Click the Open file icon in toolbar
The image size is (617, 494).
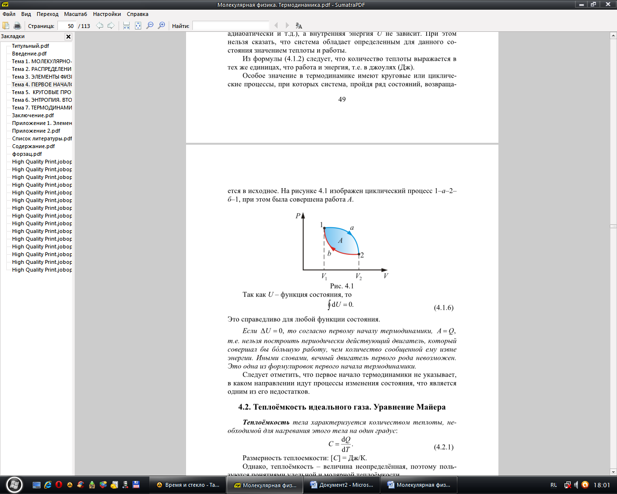[x=6, y=26]
